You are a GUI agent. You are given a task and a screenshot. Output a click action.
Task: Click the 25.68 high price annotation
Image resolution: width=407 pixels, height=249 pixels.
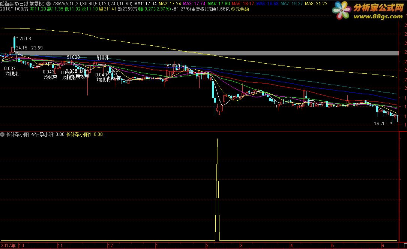25,38
